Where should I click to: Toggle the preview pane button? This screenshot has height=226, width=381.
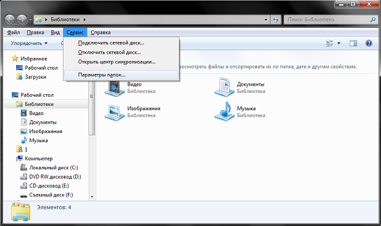pyautogui.click(x=353, y=43)
